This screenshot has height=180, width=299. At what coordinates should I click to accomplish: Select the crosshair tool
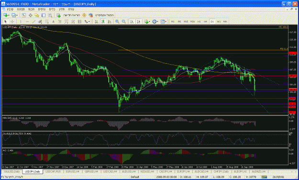pos(12,22)
